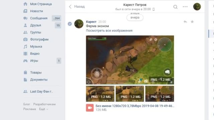
Task: Click the message text Ферма эконом
Action: click(x=97, y=26)
